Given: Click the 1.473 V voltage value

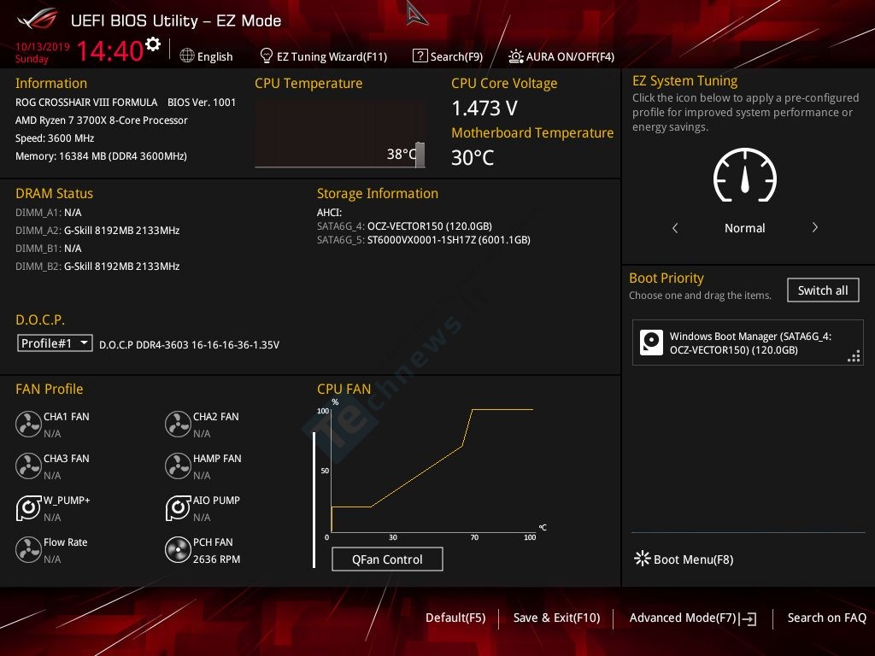Looking at the screenshot, I should (484, 108).
